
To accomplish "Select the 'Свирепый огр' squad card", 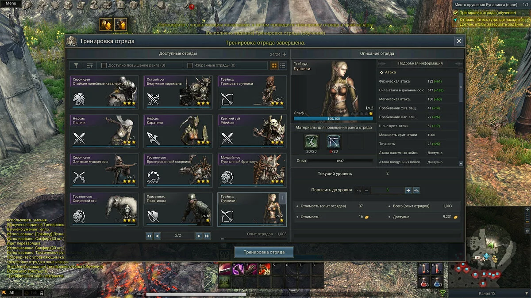I will 104,209.
